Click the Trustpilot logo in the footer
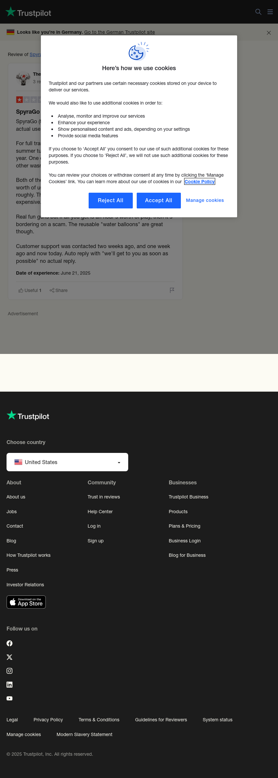 (28, 416)
